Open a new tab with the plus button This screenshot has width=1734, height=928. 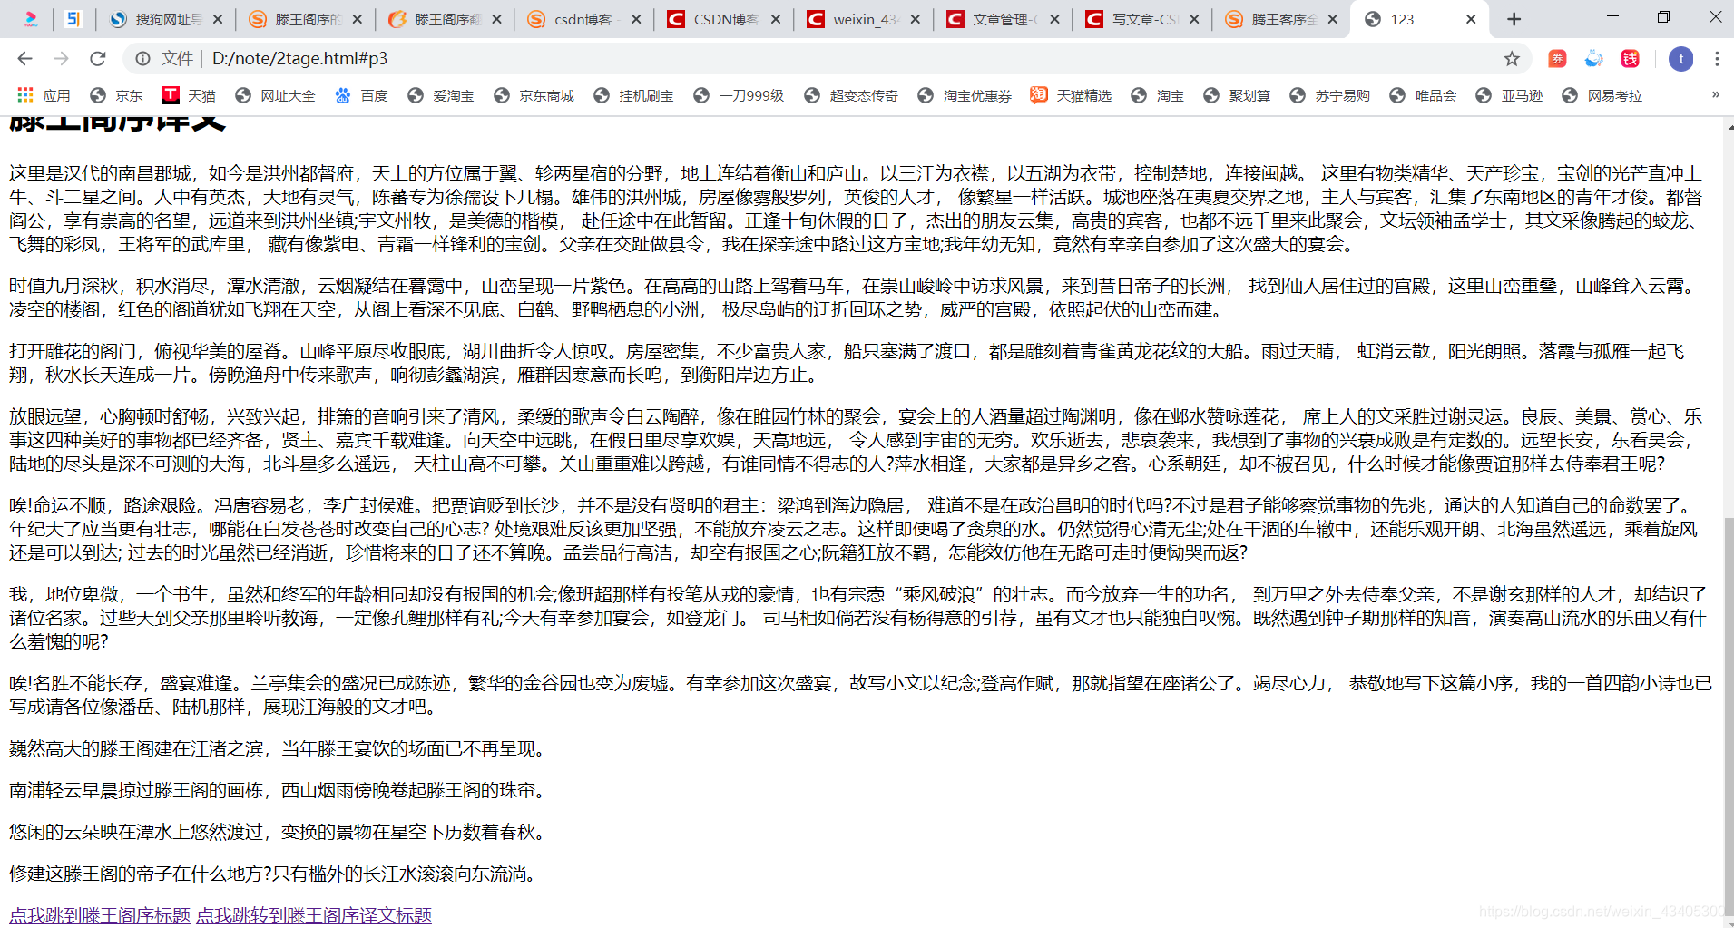coord(1514,19)
